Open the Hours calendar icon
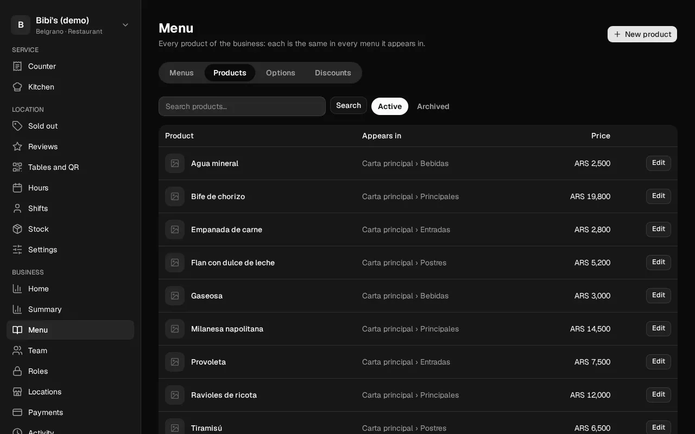 pyautogui.click(x=17, y=188)
